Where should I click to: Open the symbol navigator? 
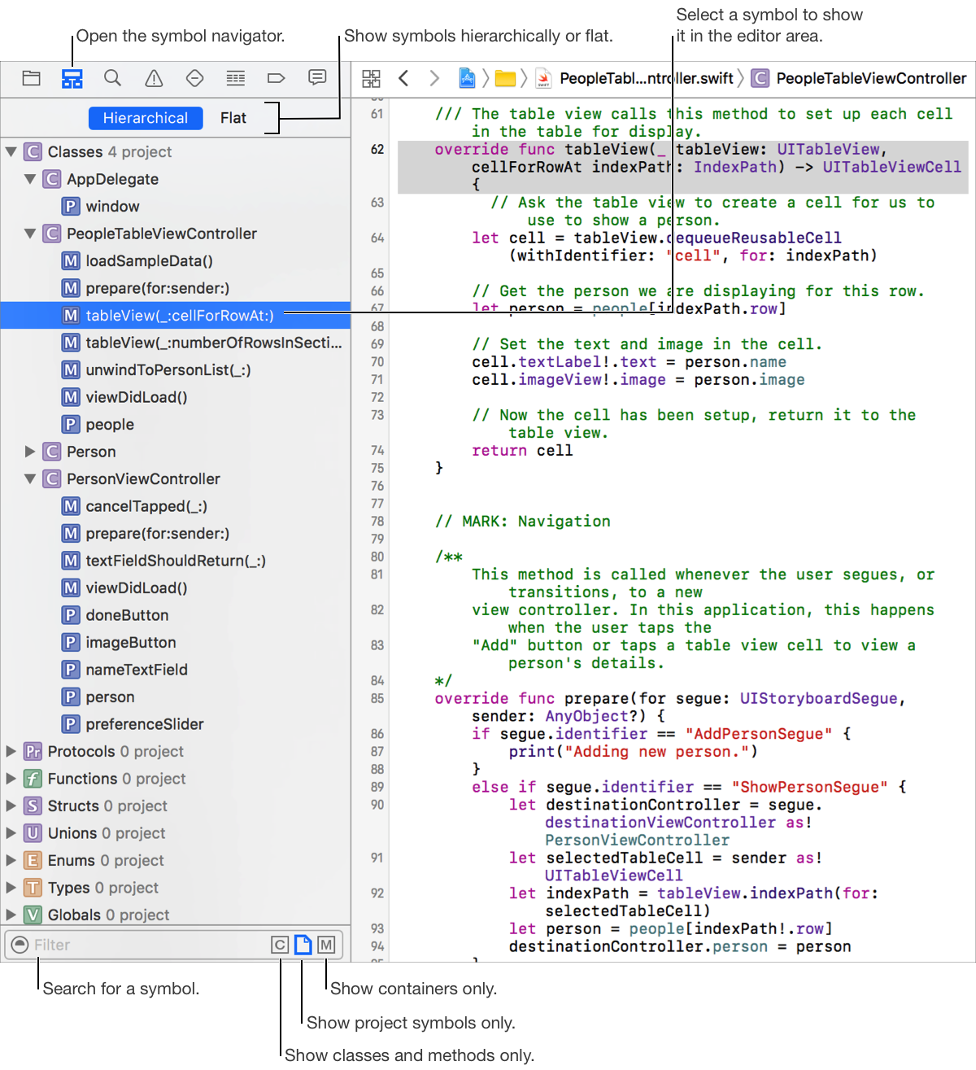click(72, 78)
